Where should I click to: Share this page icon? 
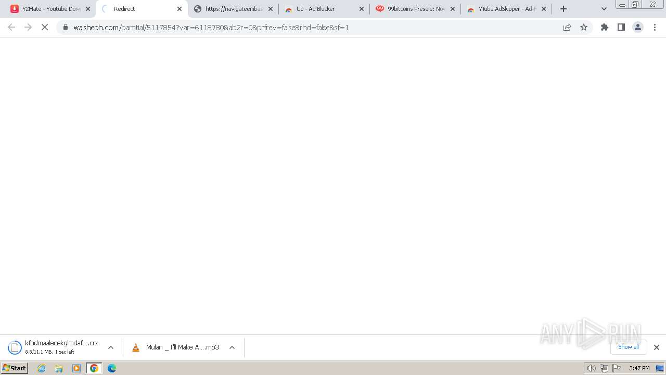[x=567, y=27]
